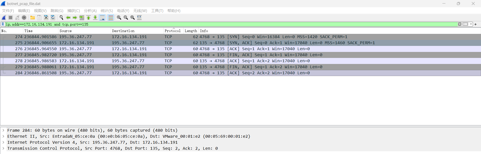Start capturing packets with shark fin icon

(x=4, y=18)
